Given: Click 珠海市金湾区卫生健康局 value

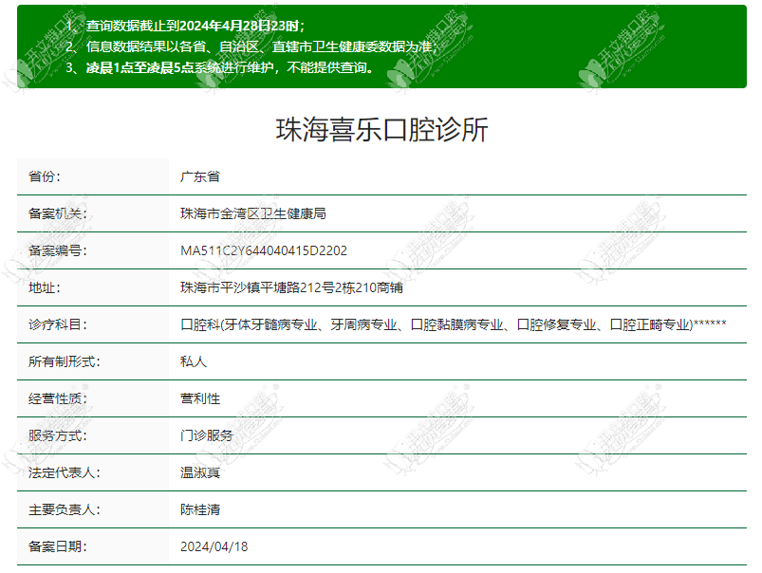Looking at the screenshot, I should pyautogui.click(x=253, y=213).
